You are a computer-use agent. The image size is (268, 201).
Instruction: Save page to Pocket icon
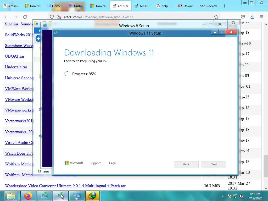click(x=243, y=17)
